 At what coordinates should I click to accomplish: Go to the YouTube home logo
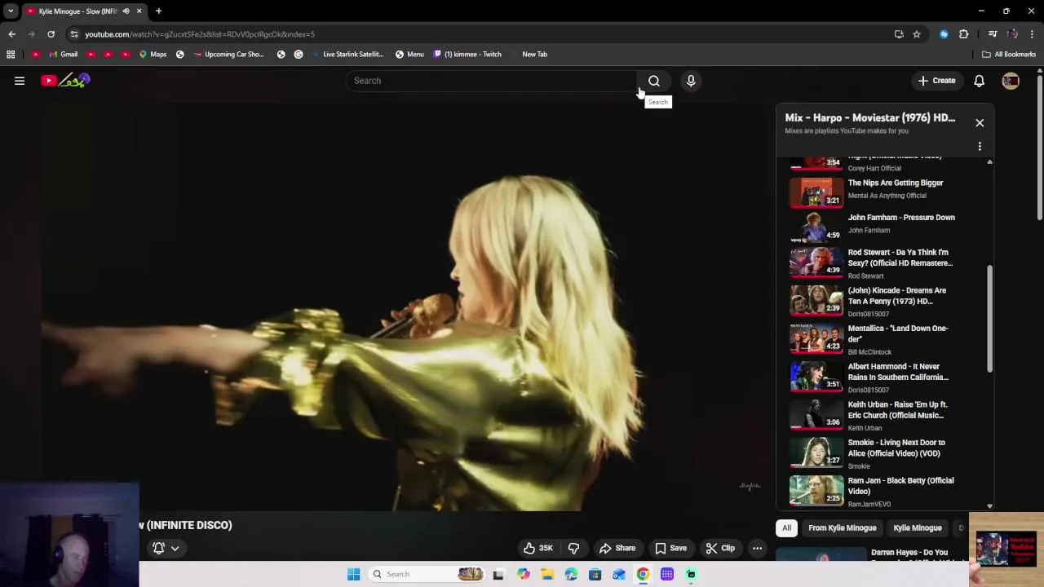click(x=65, y=80)
